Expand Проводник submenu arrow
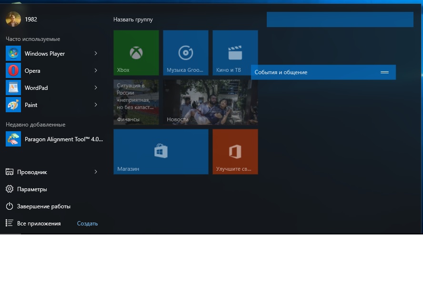The width and height of the screenshot is (423, 292). point(96,172)
